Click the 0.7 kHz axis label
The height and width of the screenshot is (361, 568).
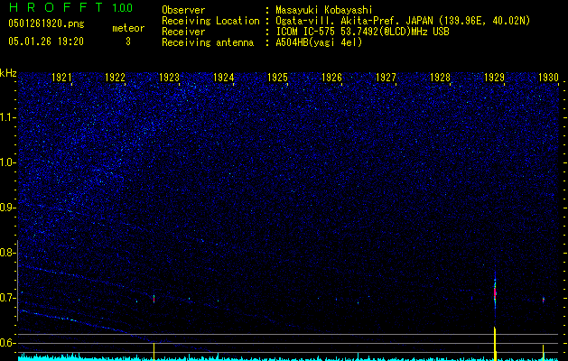[7, 298]
